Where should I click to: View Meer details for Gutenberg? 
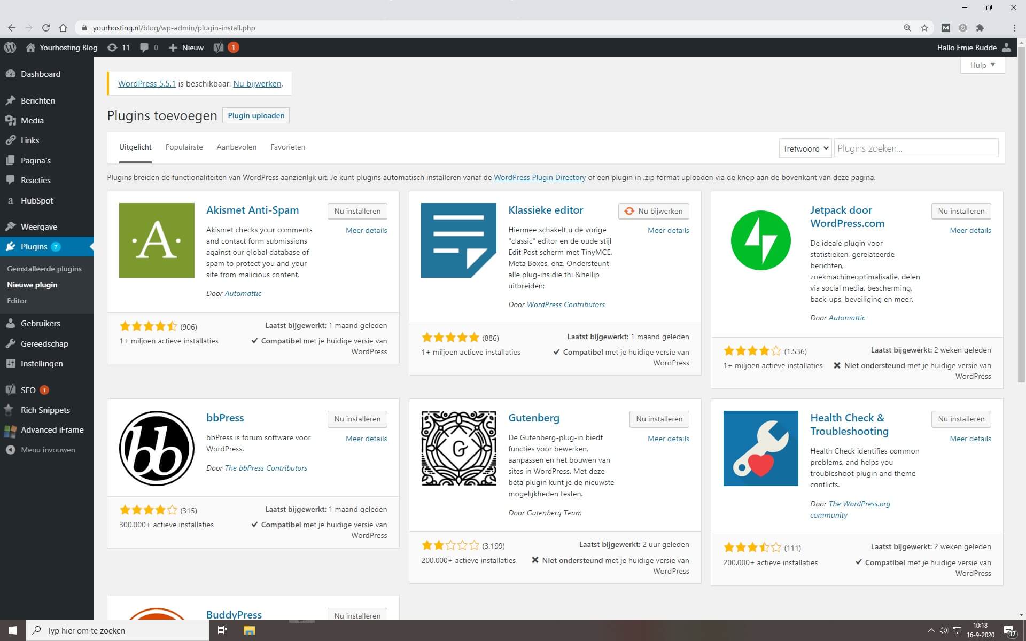pos(669,439)
